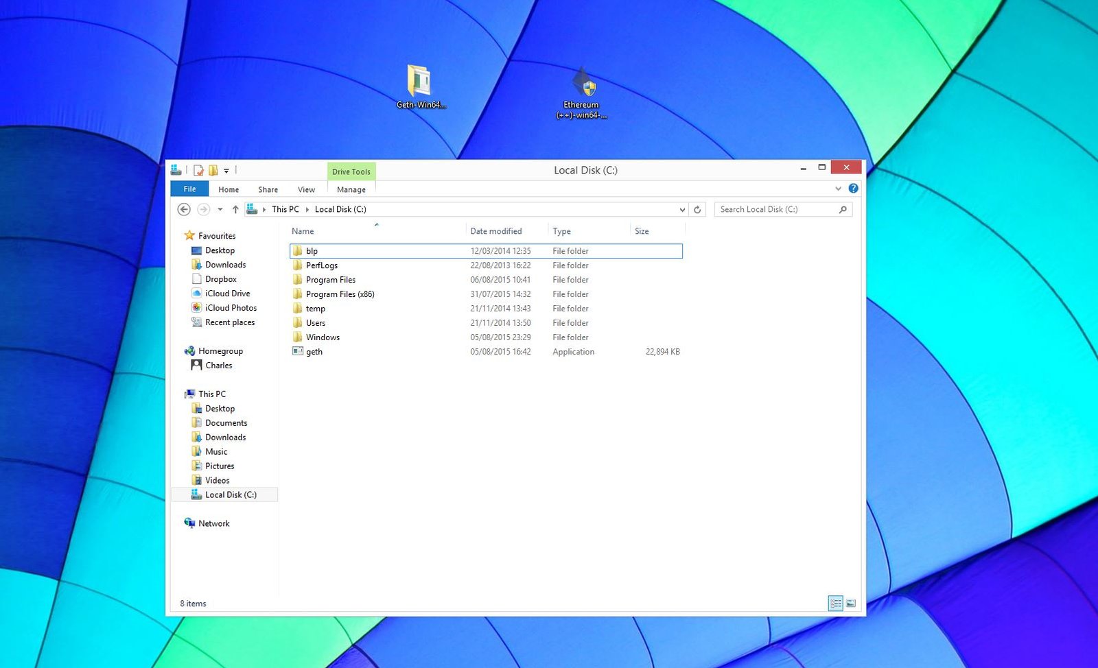
Task: Sort by the Date modified column
Action: (x=496, y=232)
